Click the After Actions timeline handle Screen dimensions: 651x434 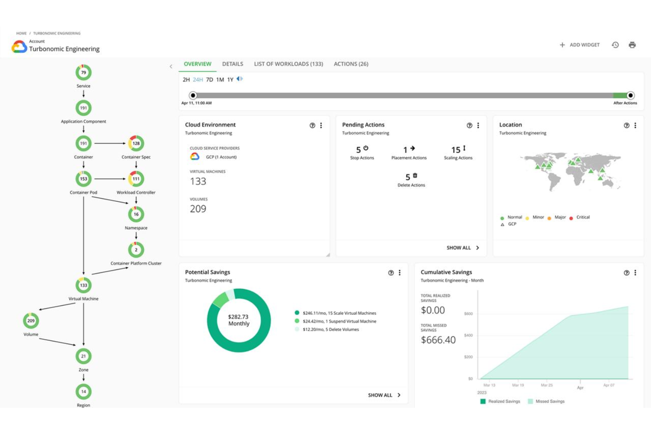click(x=630, y=95)
